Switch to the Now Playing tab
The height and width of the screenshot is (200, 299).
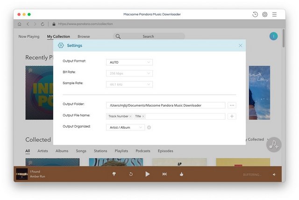pos(29,36)
